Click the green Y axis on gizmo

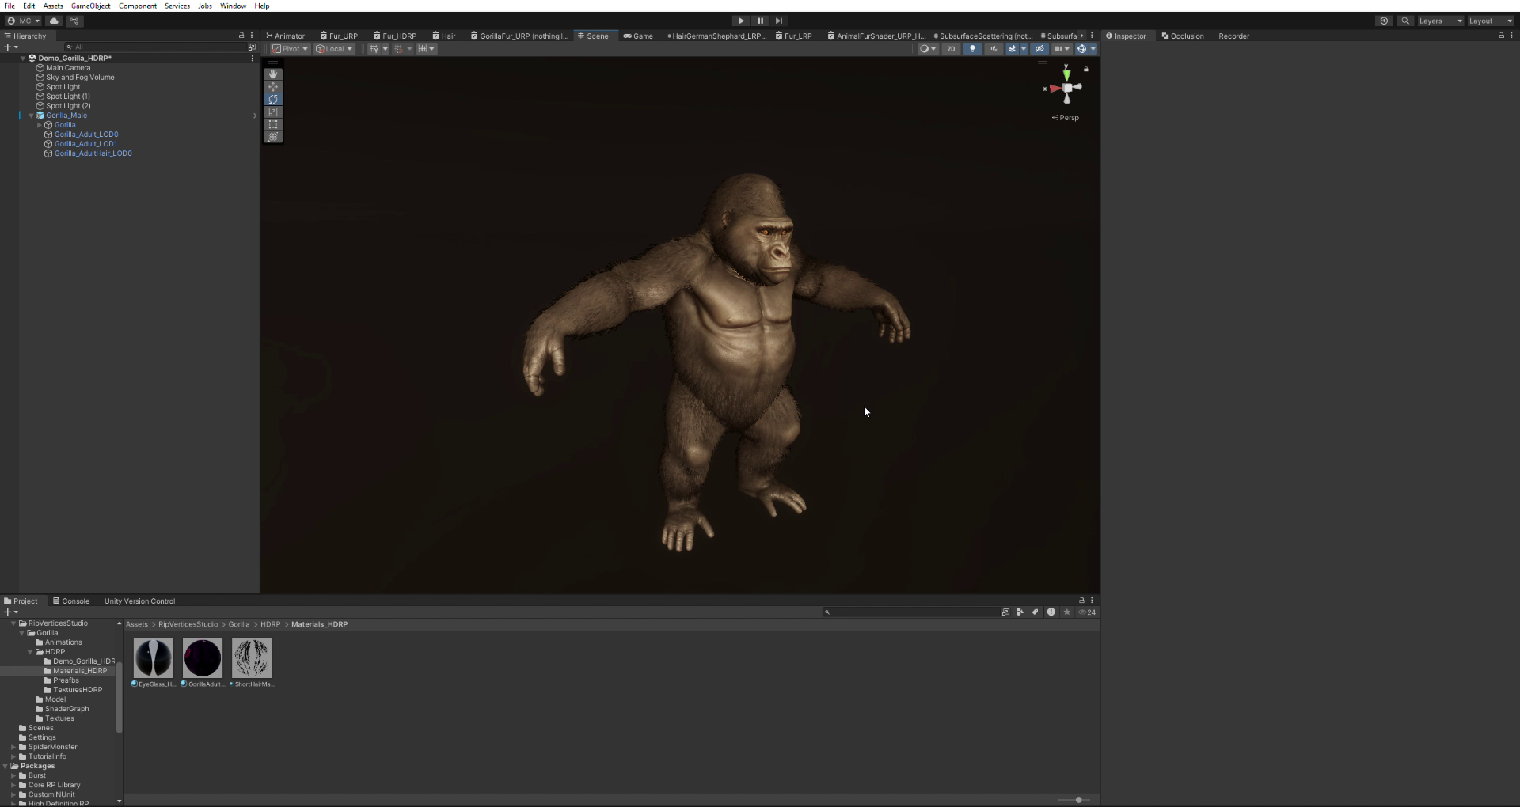[x=1066, y=74]
